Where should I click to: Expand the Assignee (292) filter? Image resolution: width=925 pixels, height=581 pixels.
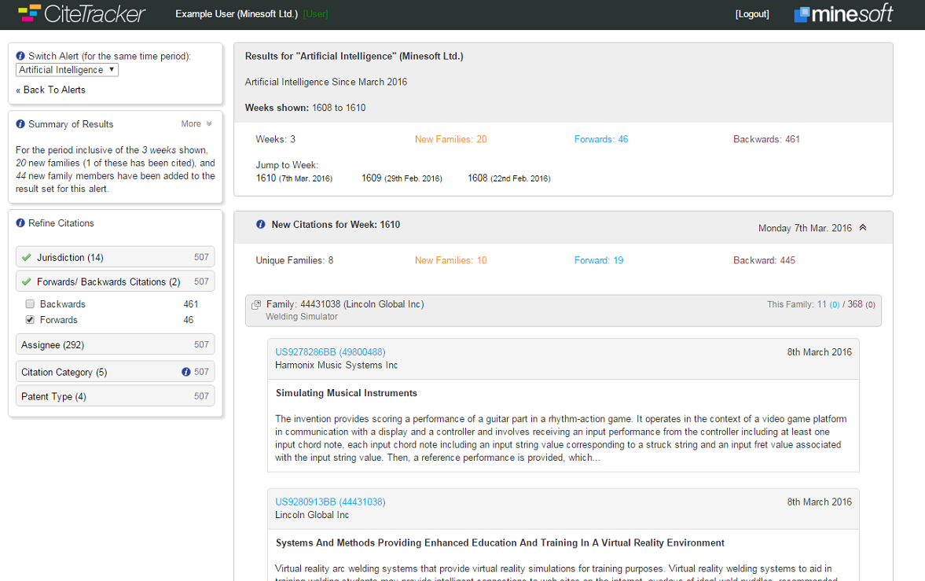click(115, 345)
